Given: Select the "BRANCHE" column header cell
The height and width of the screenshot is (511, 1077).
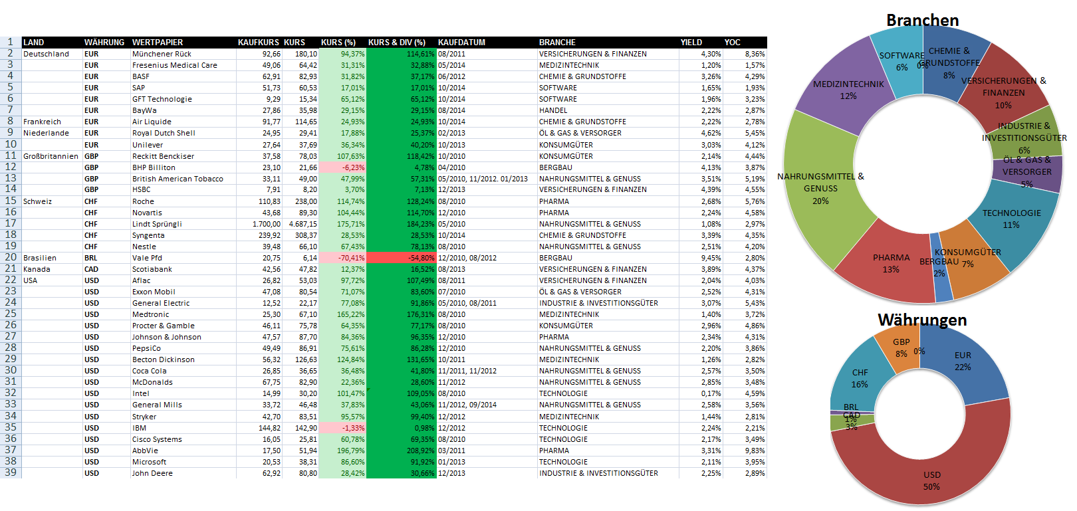Looking at the screenshot, I should point(608,42).
